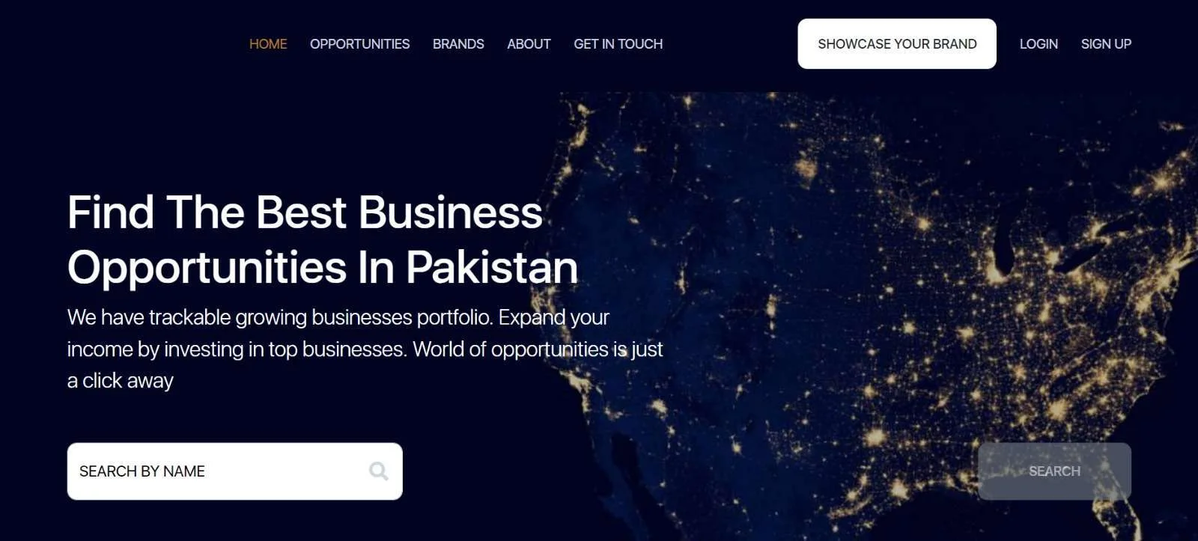Click the grey SEARCH button

[x=1054, y=471]
